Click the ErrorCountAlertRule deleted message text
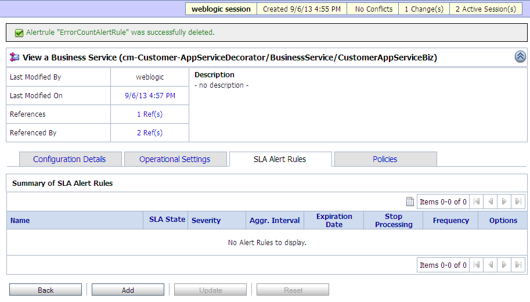This screenshot has height=302, width=530. click(x=120, y=33)
